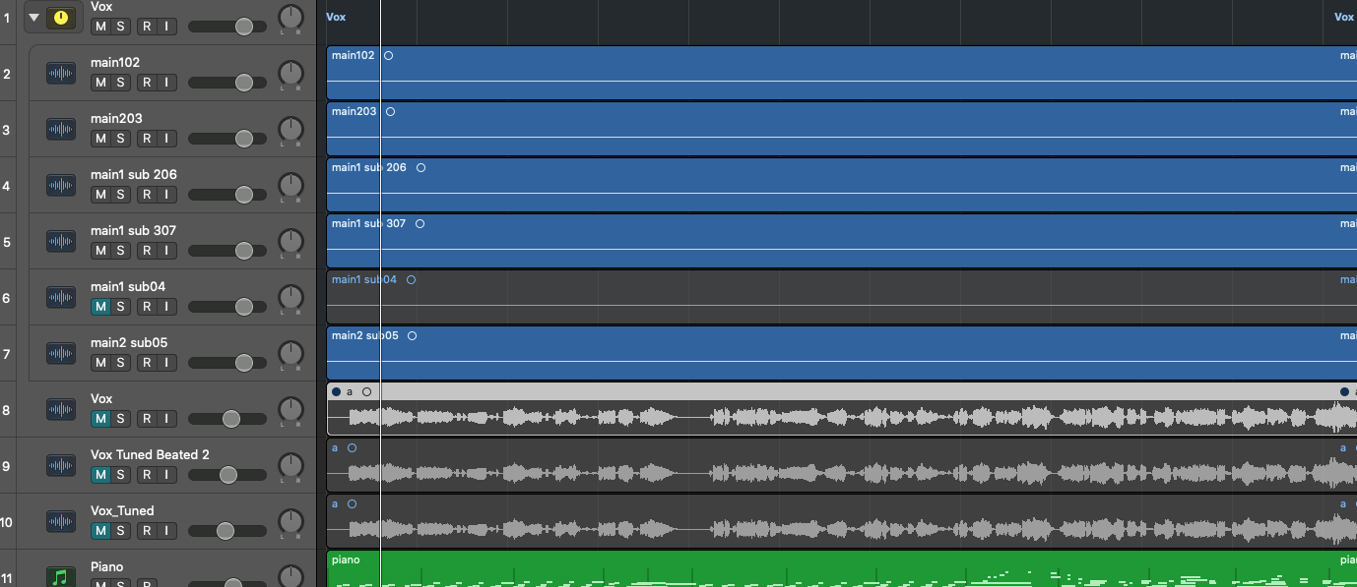Select the Vox_Tuned audio waveform region
Screen dimensions: 1357x587
tap(842, 521)
